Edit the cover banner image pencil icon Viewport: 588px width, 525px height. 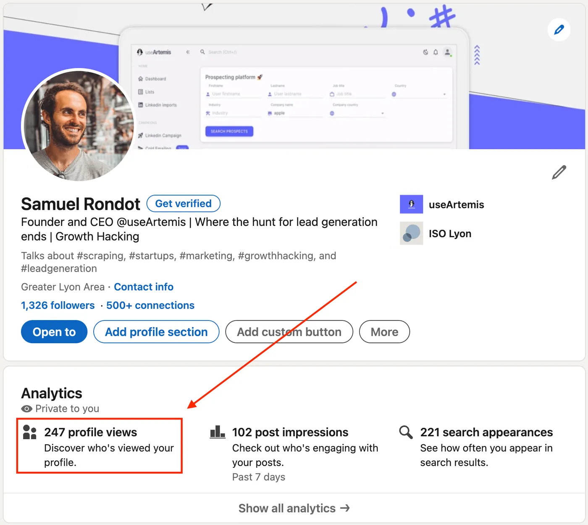pyautogui.click(x=559, y=30)
